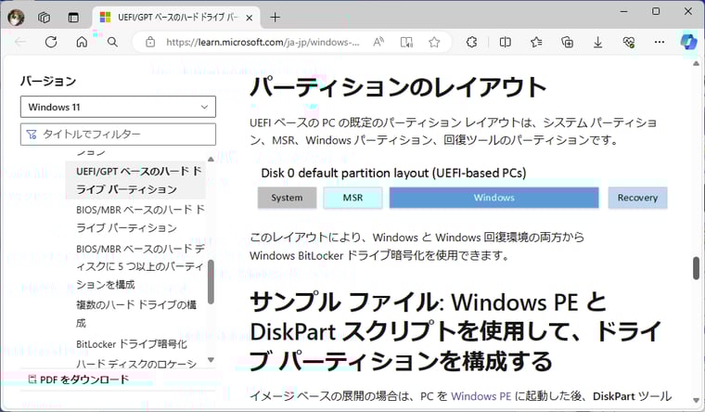Open a new tab

[x=276, y=18]
